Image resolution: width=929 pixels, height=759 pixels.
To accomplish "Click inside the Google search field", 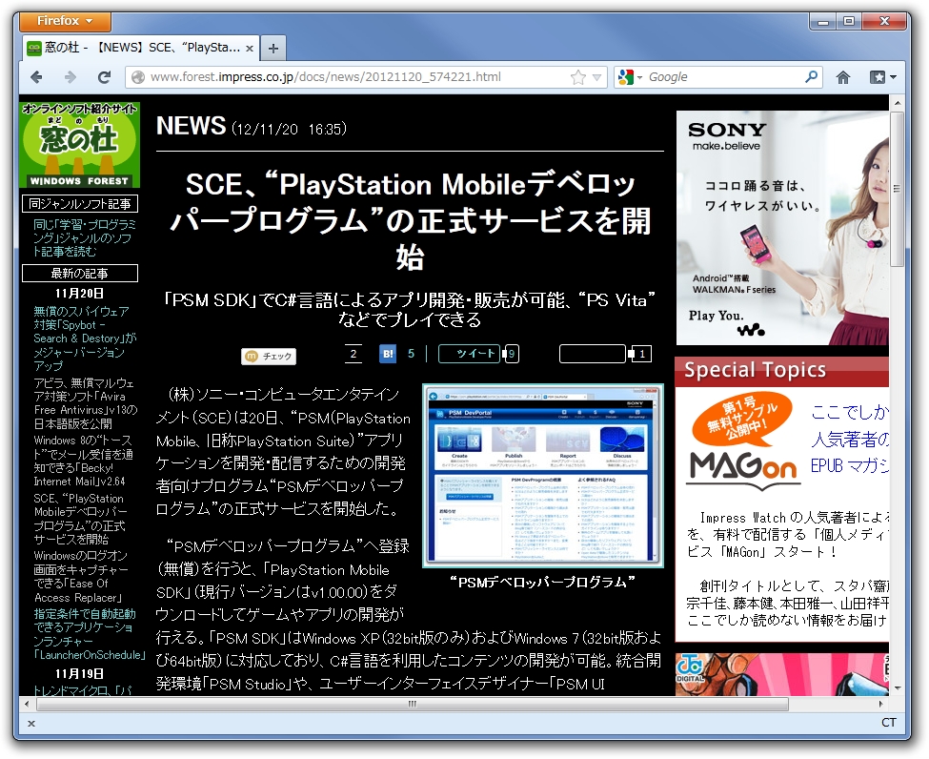I will [x=723, y=77].
